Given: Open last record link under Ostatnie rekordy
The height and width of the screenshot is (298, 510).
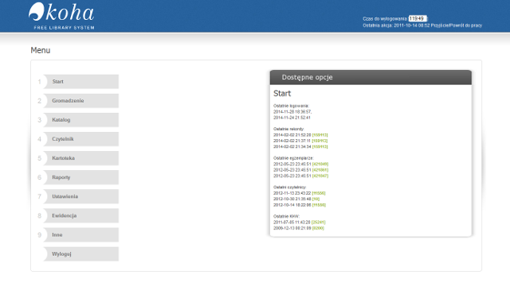Looking at the screenshot, I should [320, 146].
